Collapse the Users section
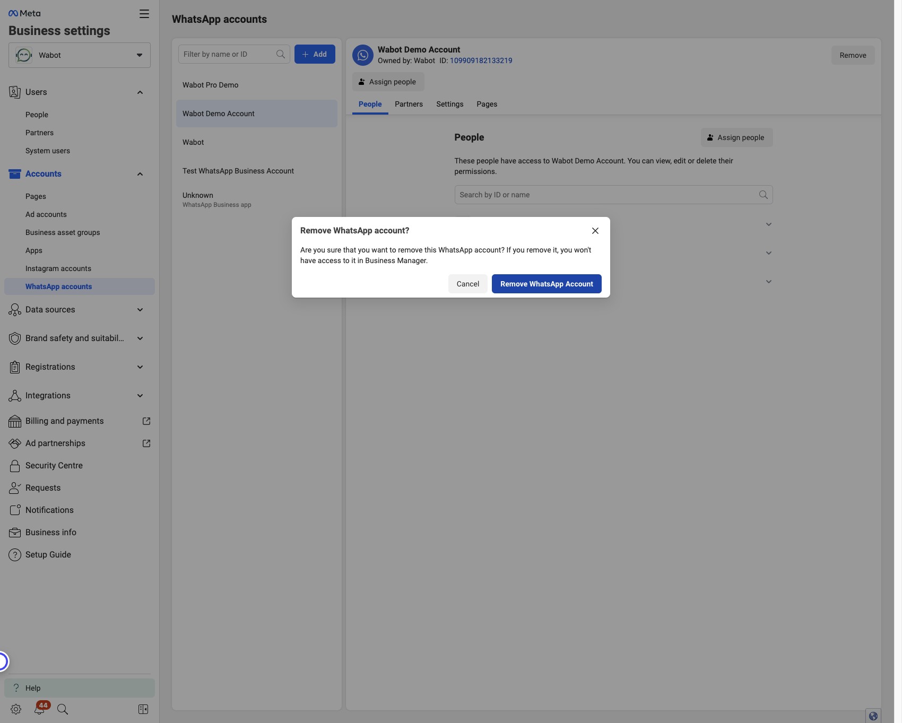Image resolution: width=902 pixels, height=723 pixels. (x=140, y=92)
